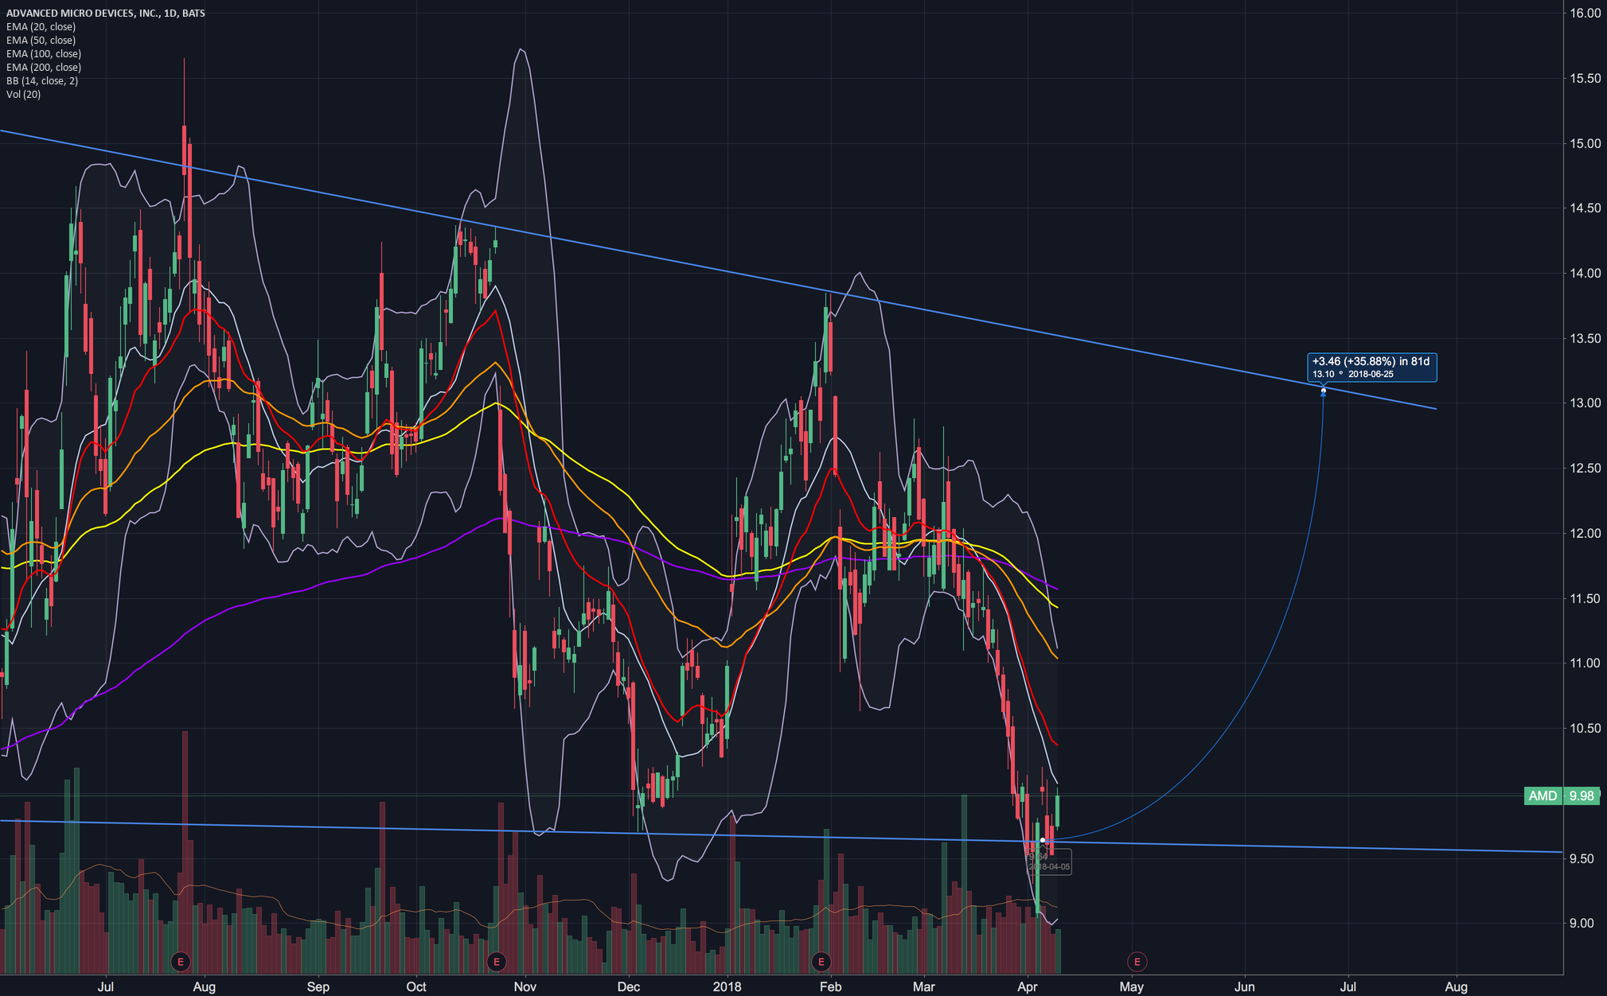This screenshot has width=1607, height=996.
Task: Click the upcoming earnings marker in May
Action: pos(1137,962)
